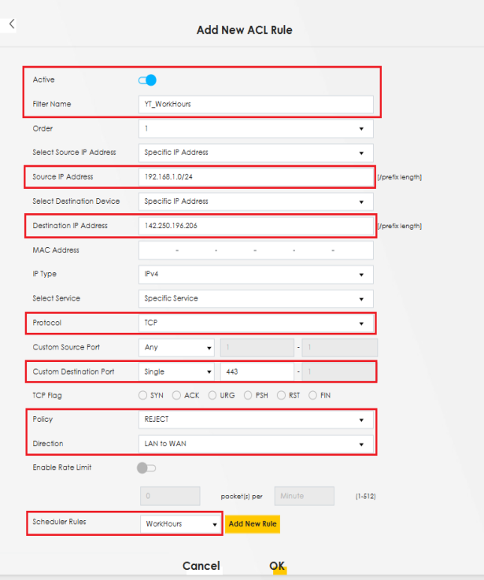The width and height of the screenshot is (484, 580).
Task: Expand the Protocol dropdown showing TCP
Action: coord(255,323)
